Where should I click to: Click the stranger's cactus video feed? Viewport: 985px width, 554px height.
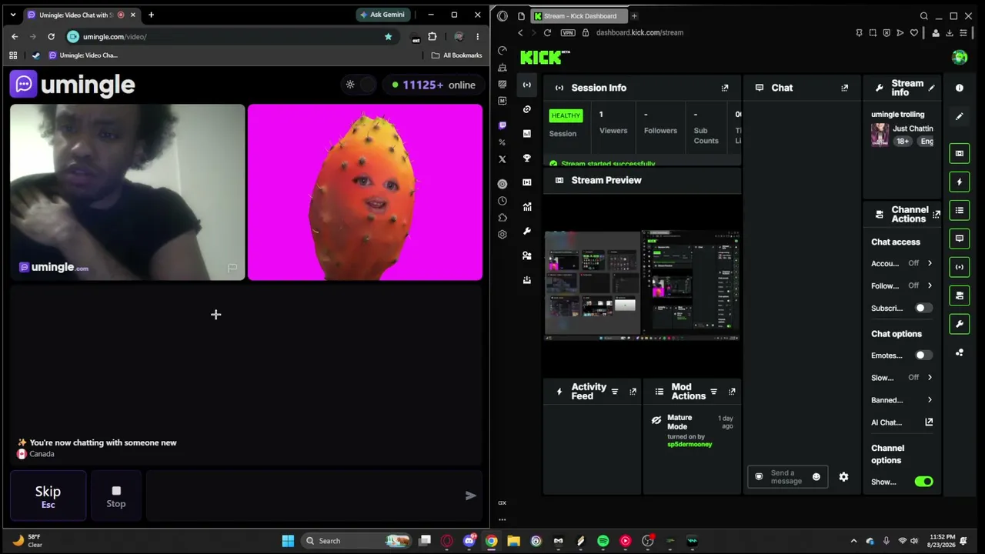pyautogui.click(x=365, y=192)
